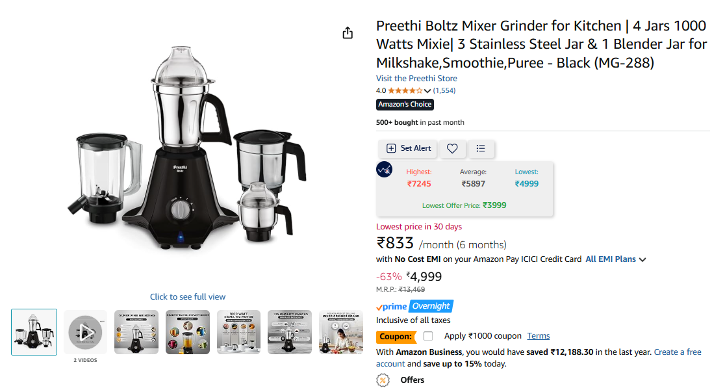This screenshot has width=725, height=388.
Task: Click the main mixer grinder product image
Action: click(x=187, y=148)
